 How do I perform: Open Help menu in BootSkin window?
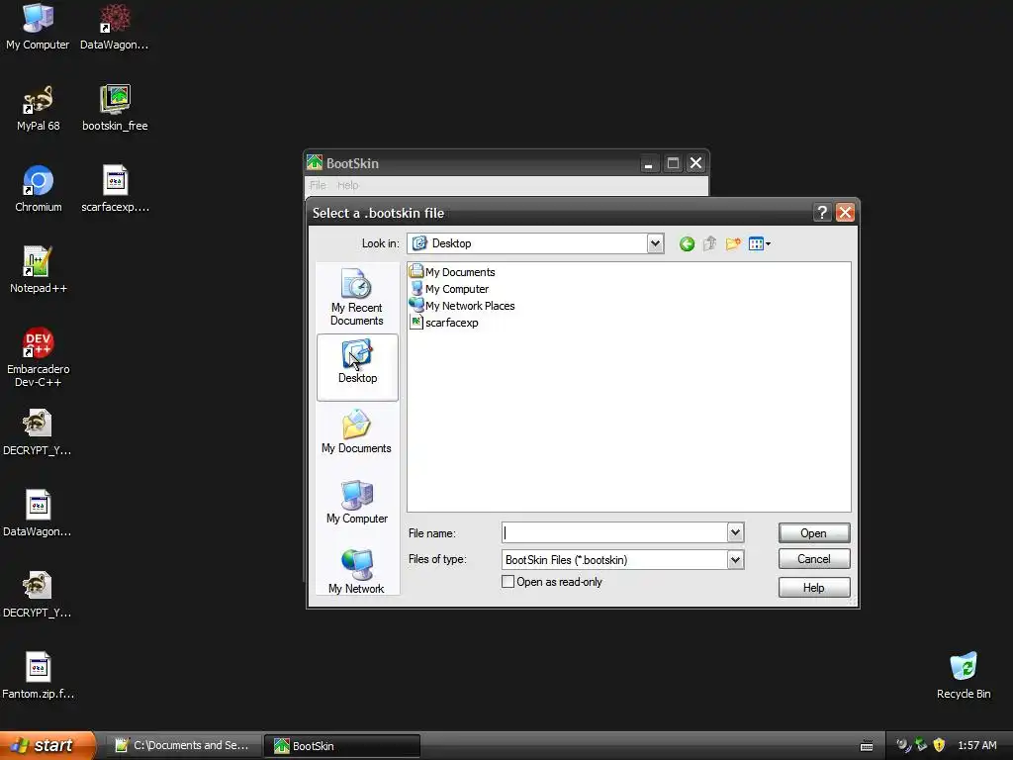tap(347, 185)
